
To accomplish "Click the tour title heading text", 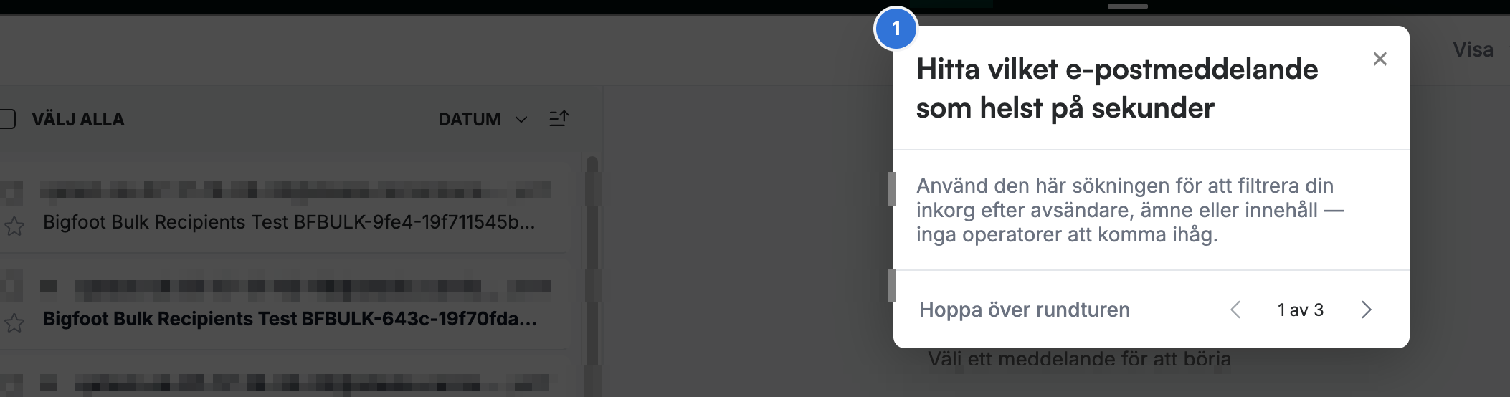I will pos(1117,88).
